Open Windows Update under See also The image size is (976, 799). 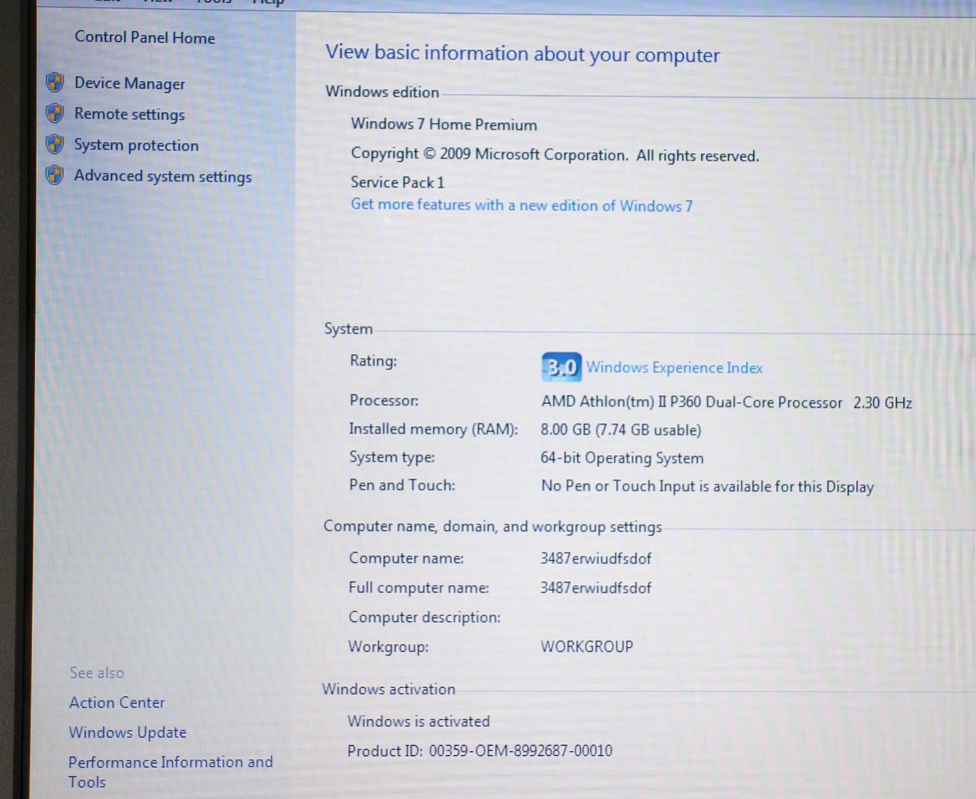pyautogui.click(x=127, y=733)
